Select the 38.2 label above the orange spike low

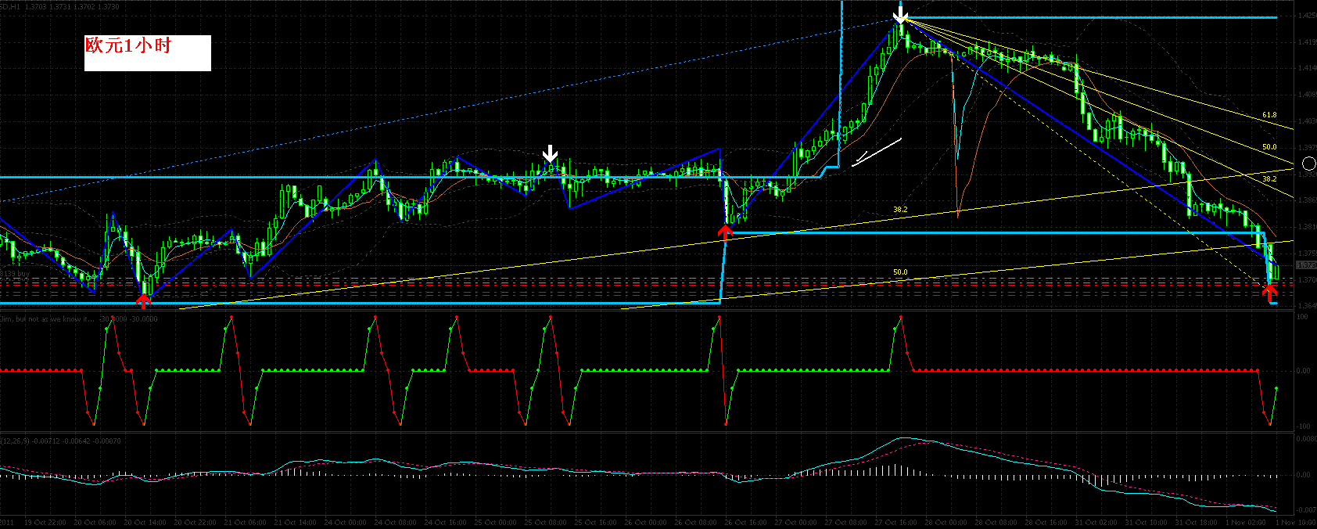[x=900, y=210]
